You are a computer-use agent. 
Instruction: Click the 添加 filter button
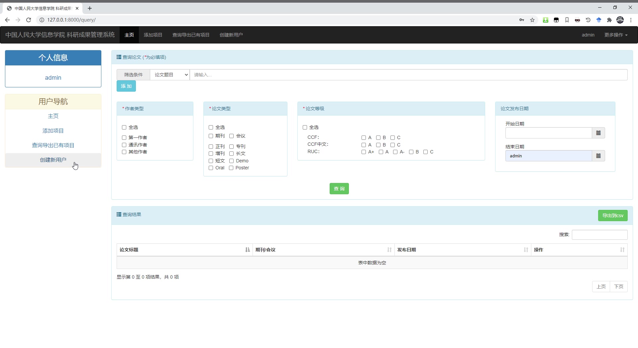[x=126, y=86]
